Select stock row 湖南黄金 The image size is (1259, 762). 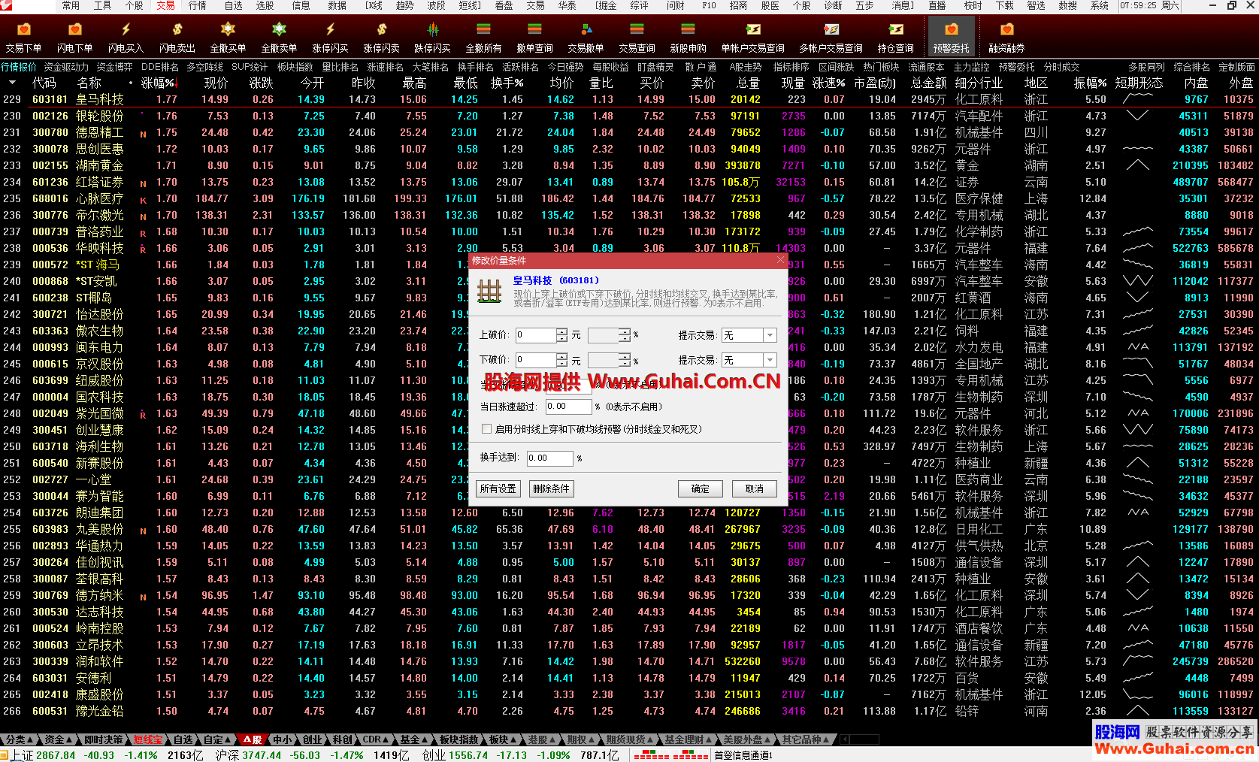629,165
